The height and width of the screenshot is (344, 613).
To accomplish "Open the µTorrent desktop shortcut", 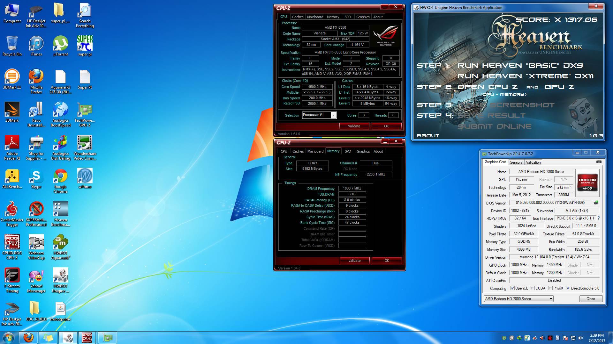I will point(60,47).
